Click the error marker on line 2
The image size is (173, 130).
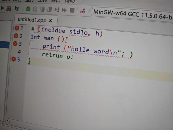[16, 36]
